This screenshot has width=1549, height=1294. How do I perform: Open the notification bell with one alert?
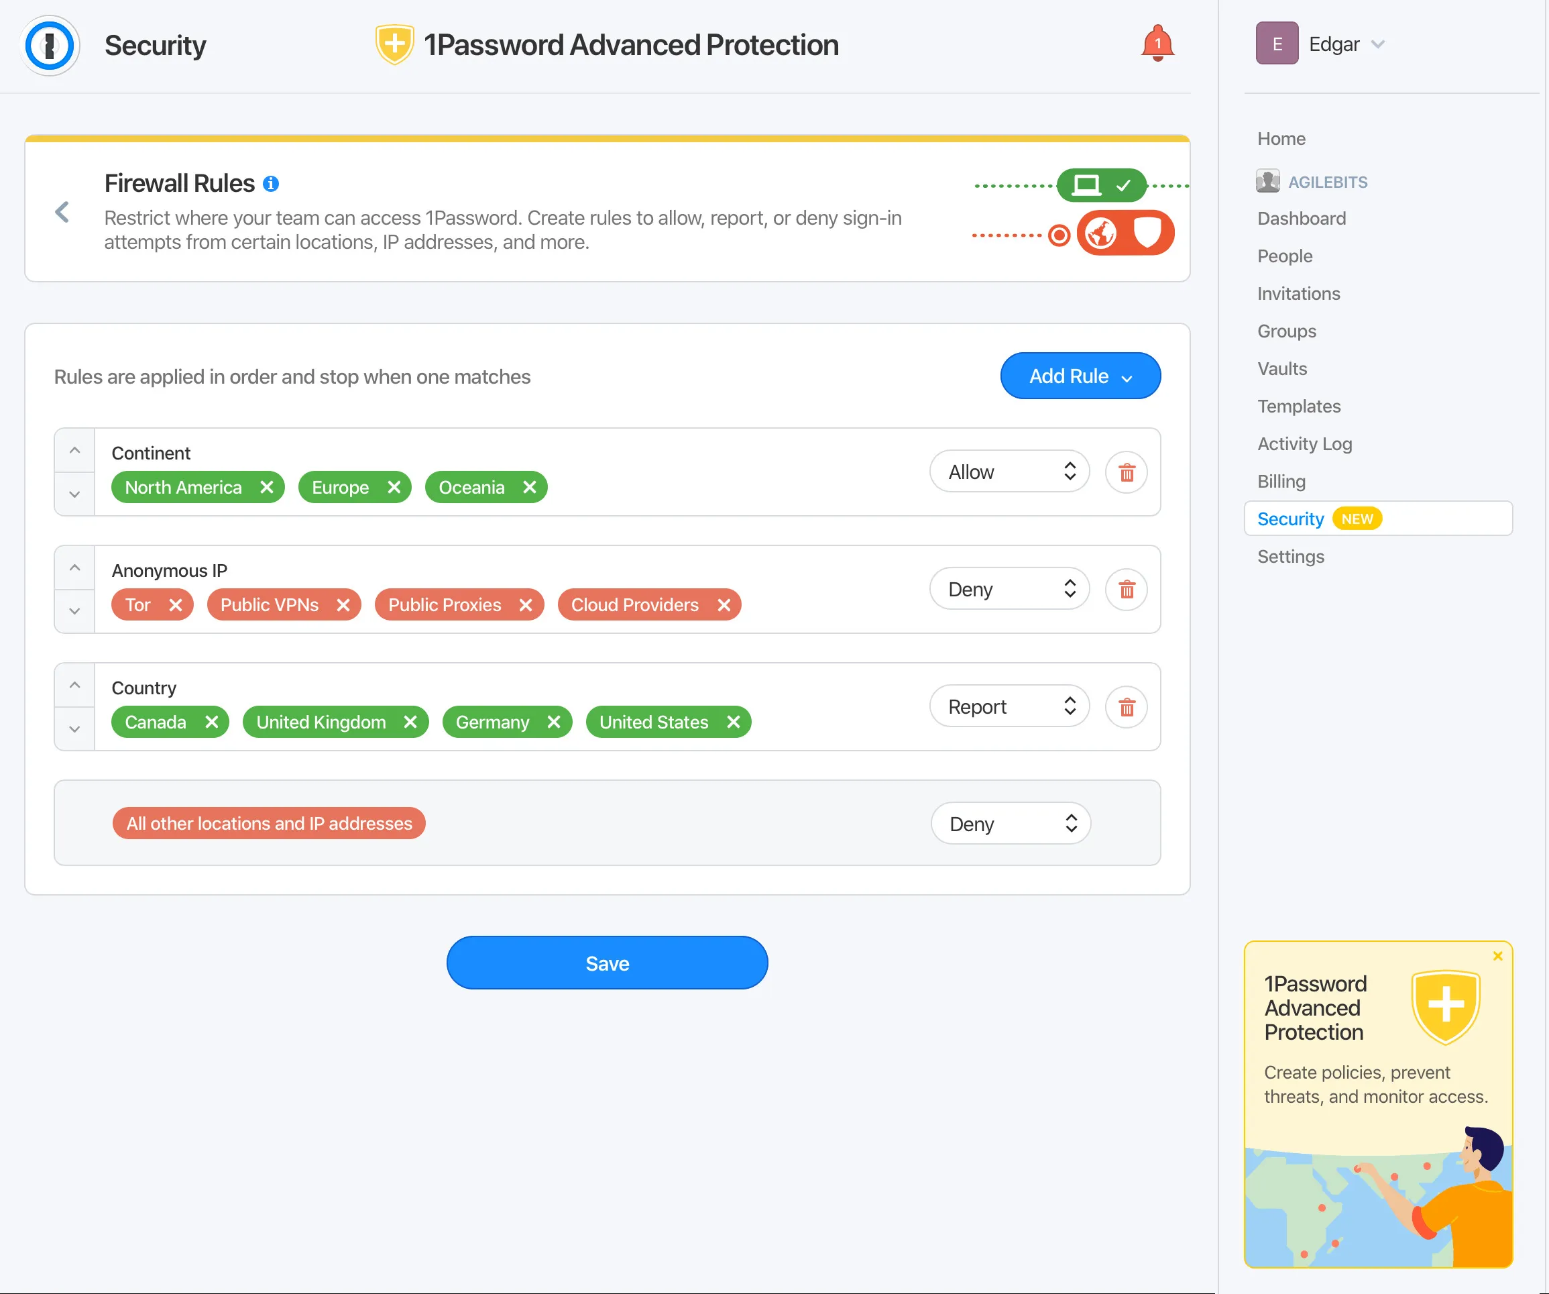(x=1157, y=43)
